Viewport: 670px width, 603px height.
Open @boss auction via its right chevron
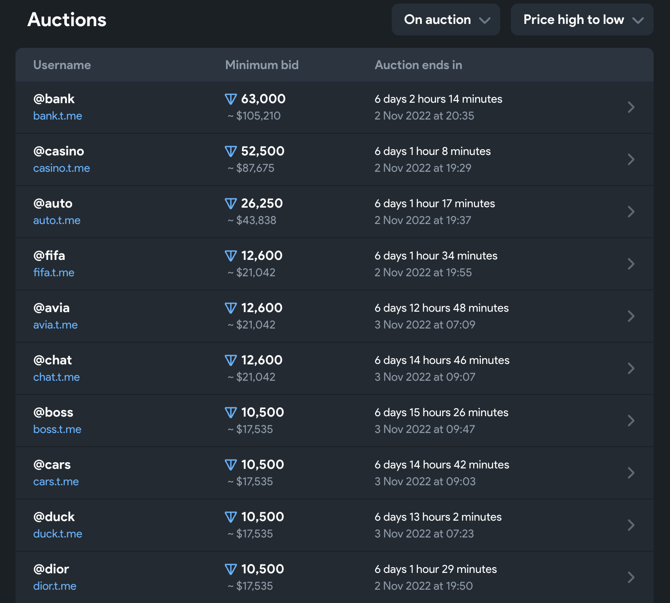click(x=631, y=421)
